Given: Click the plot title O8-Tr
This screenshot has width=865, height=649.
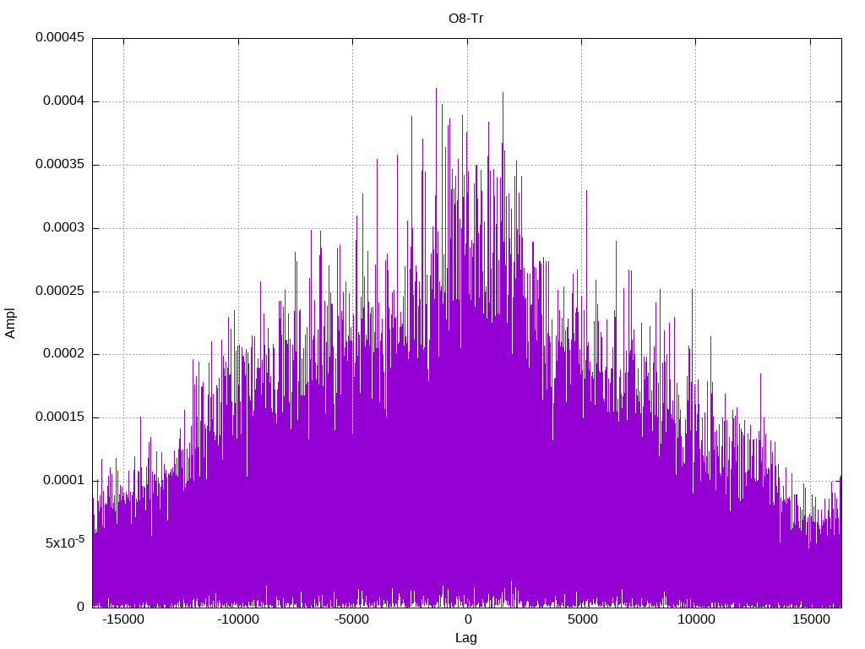Looking at the screenshot, I should tap(465, 19).
